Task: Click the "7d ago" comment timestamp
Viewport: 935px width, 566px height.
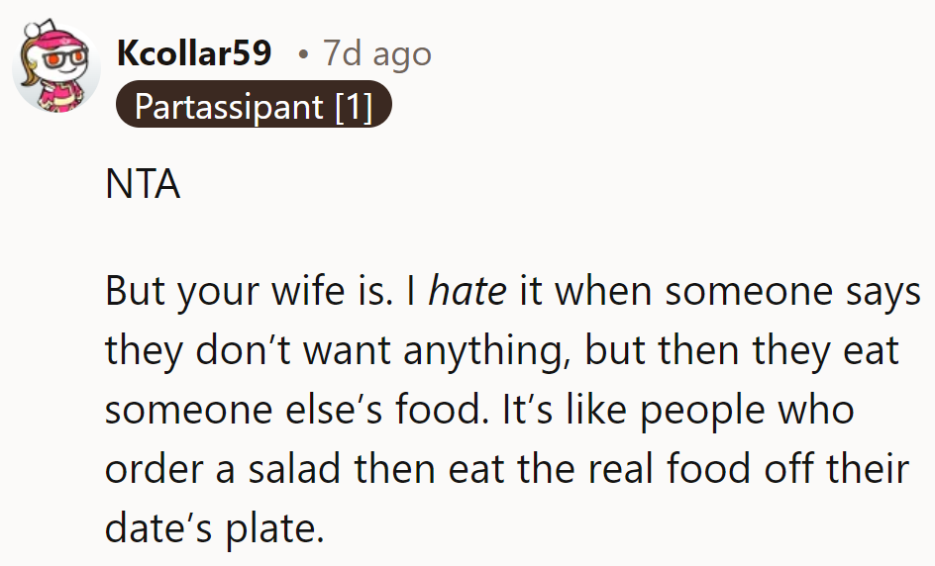Action: [x=376, y=53]
